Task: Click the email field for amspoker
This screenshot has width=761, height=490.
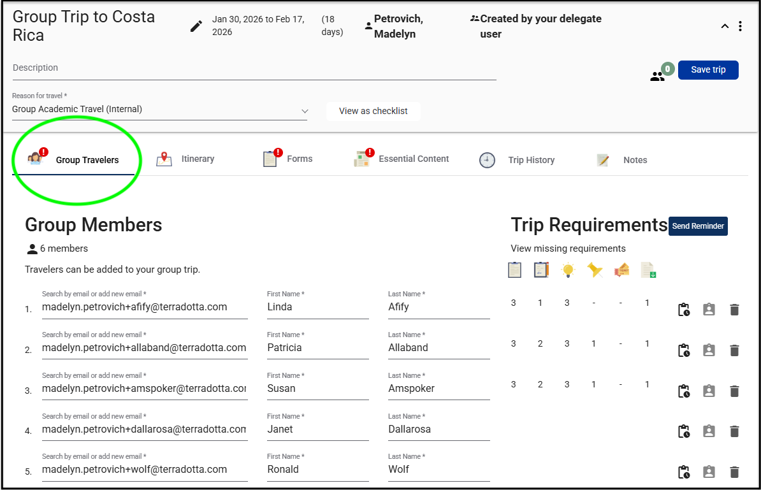Action: point(145,389)
